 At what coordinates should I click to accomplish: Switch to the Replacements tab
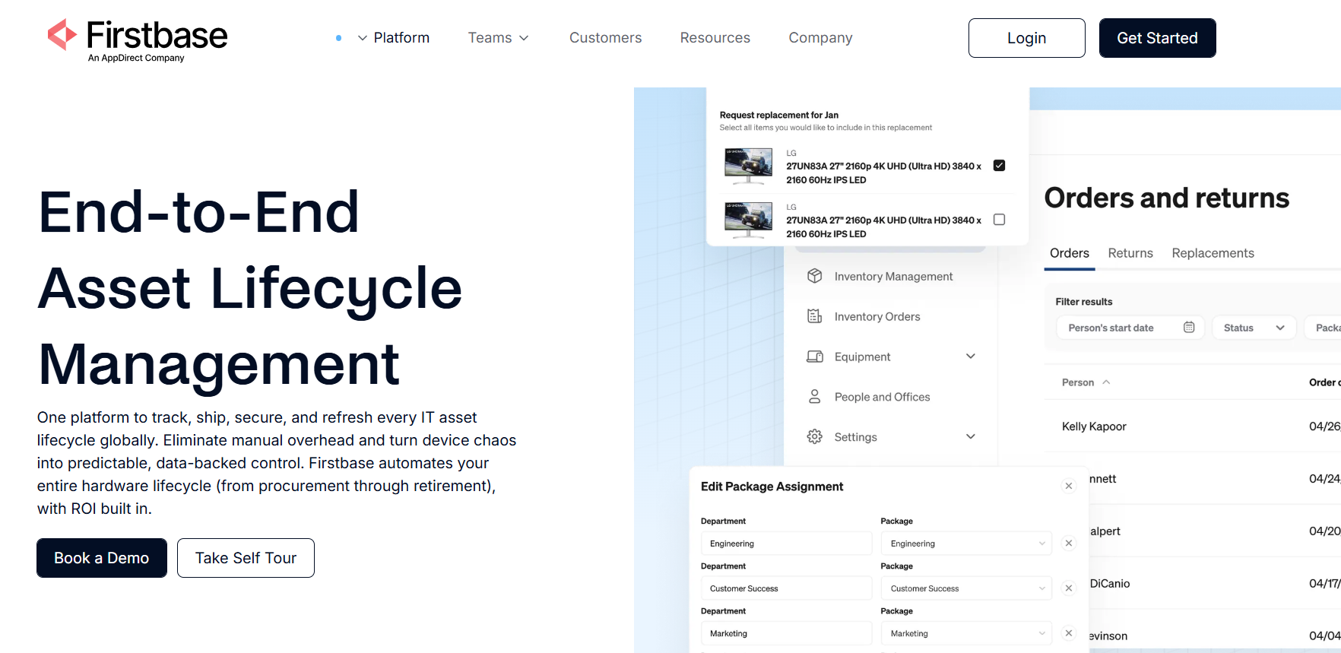click(x=1213, y=253)
